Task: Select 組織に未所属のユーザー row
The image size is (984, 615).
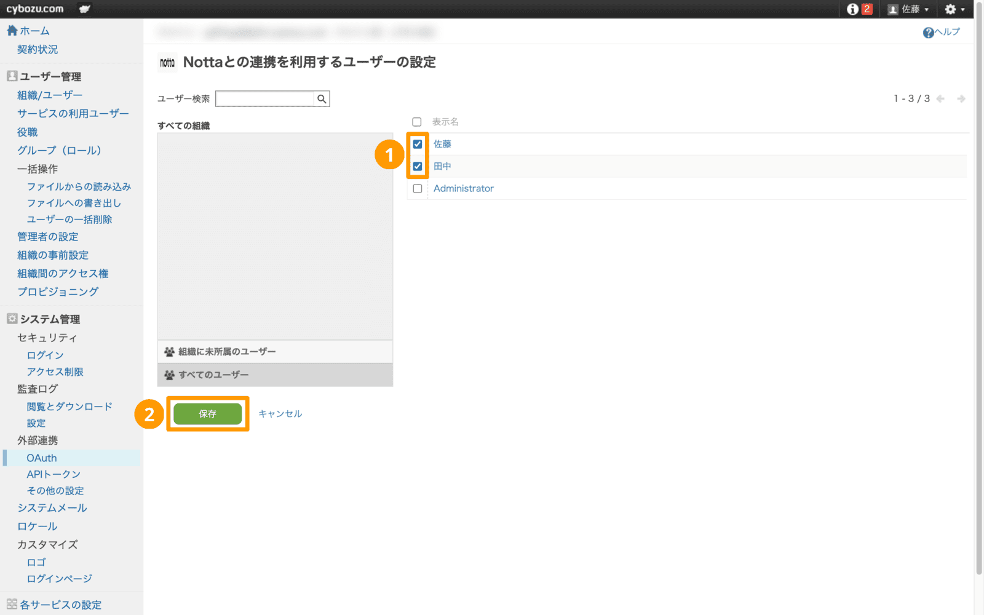Action: (x=275, y=352)
